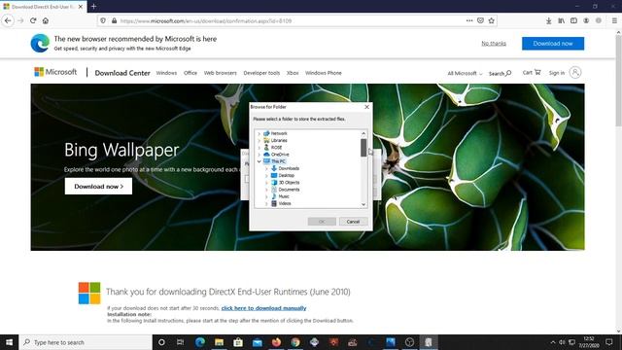The height and width of the screenshot is (350, 622).
Task: Click the folder tree vertical scrollbar thumb
Action: click(x=363, y=148)
